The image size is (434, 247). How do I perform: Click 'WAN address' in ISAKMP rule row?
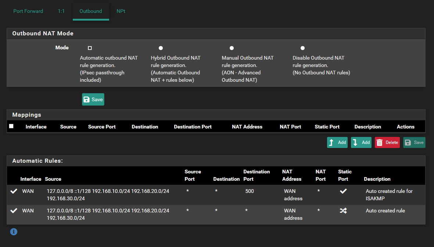coord(293,195)
